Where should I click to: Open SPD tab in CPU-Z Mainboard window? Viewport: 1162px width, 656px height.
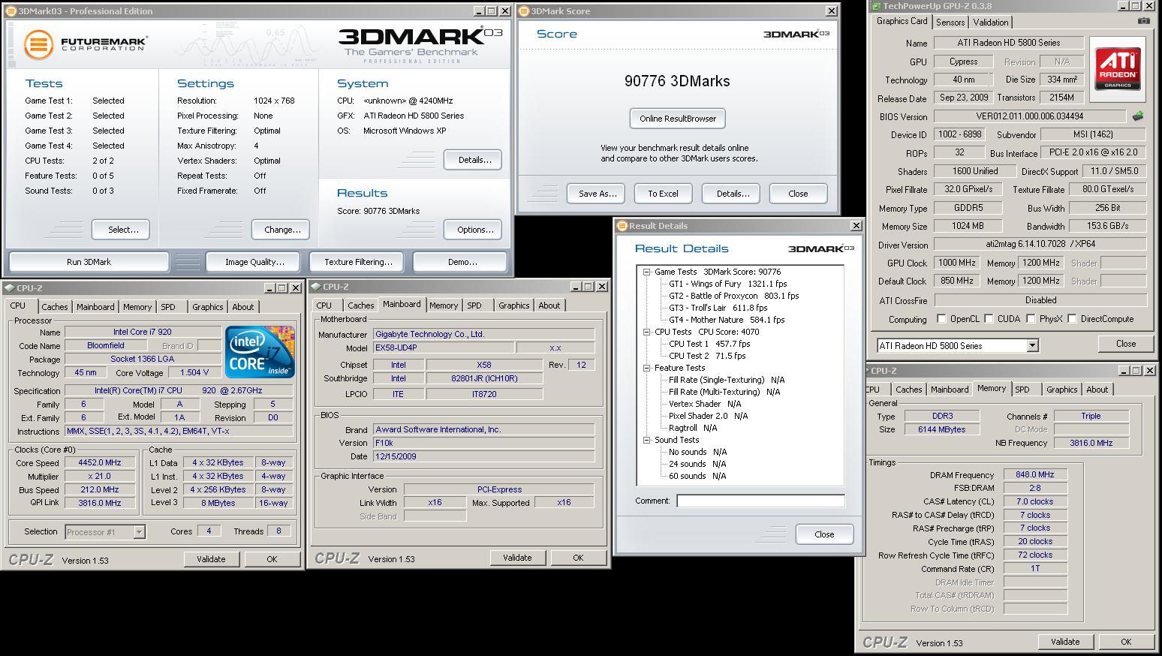[x=474, y=305]
